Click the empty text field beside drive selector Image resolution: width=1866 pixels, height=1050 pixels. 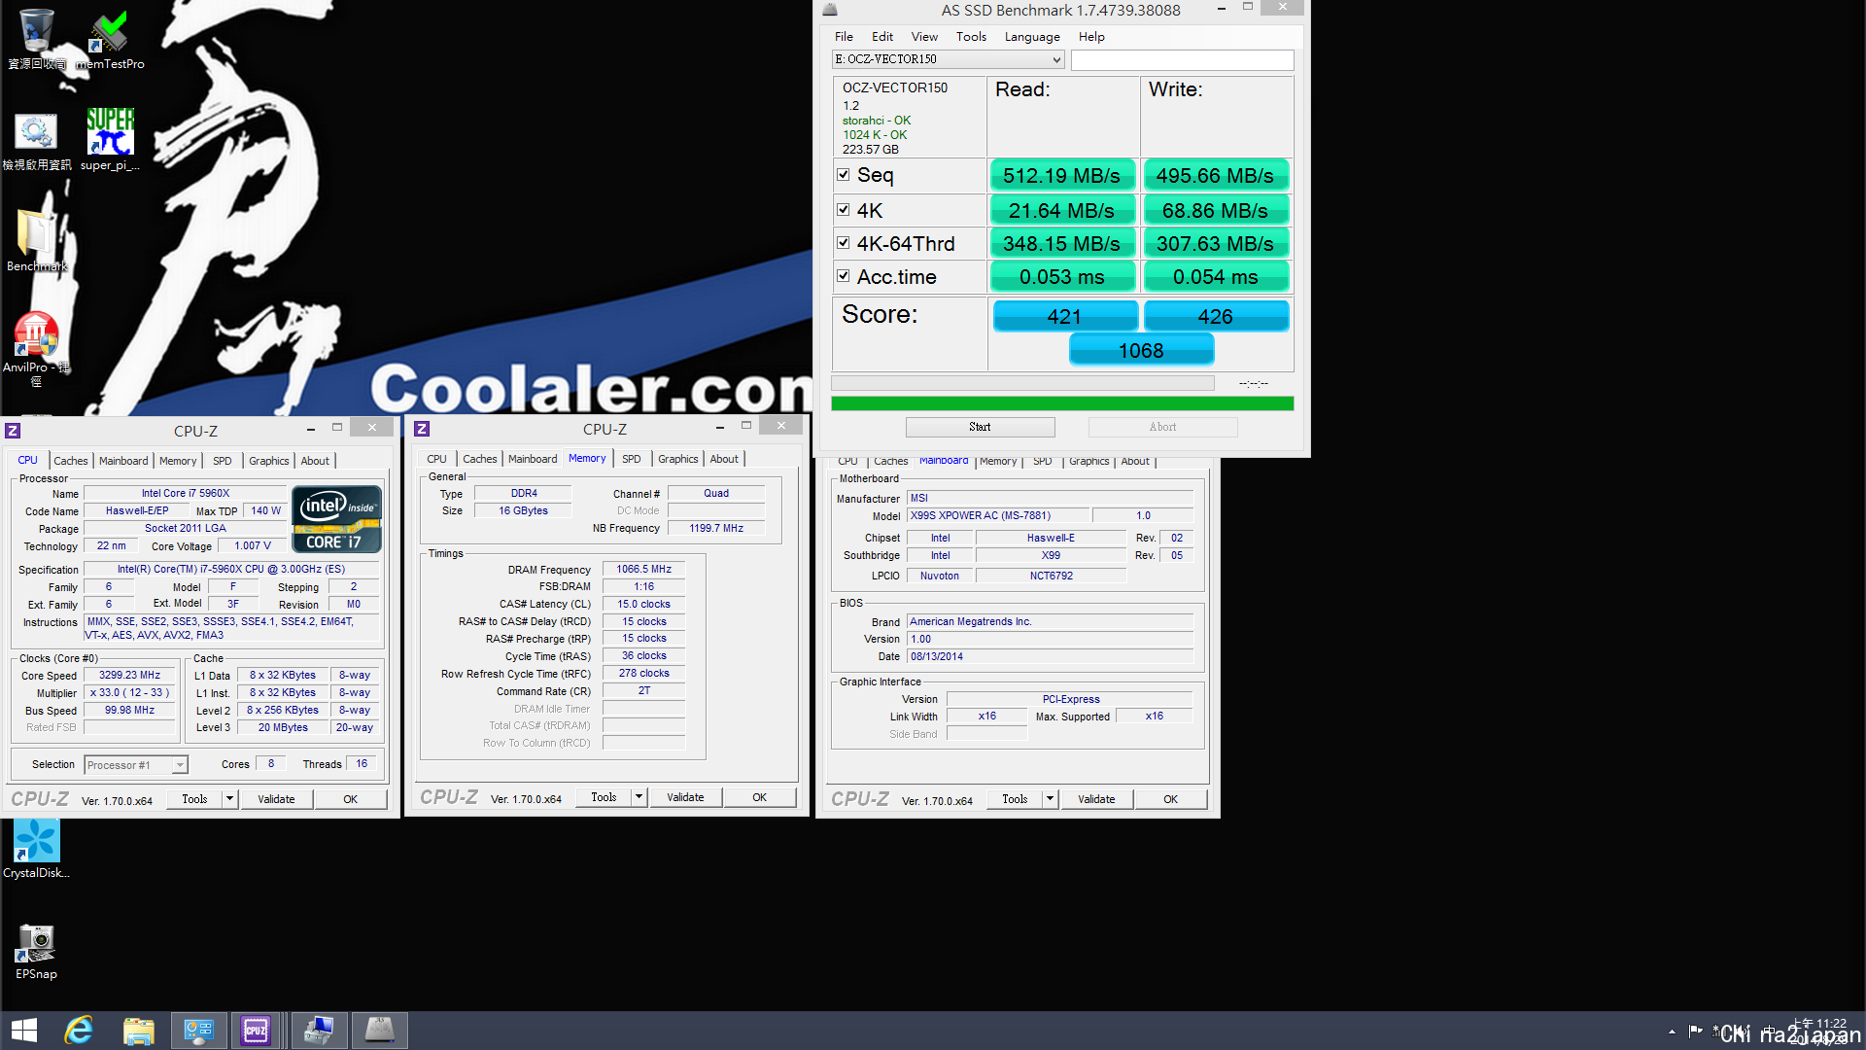tap(1182, 59)
